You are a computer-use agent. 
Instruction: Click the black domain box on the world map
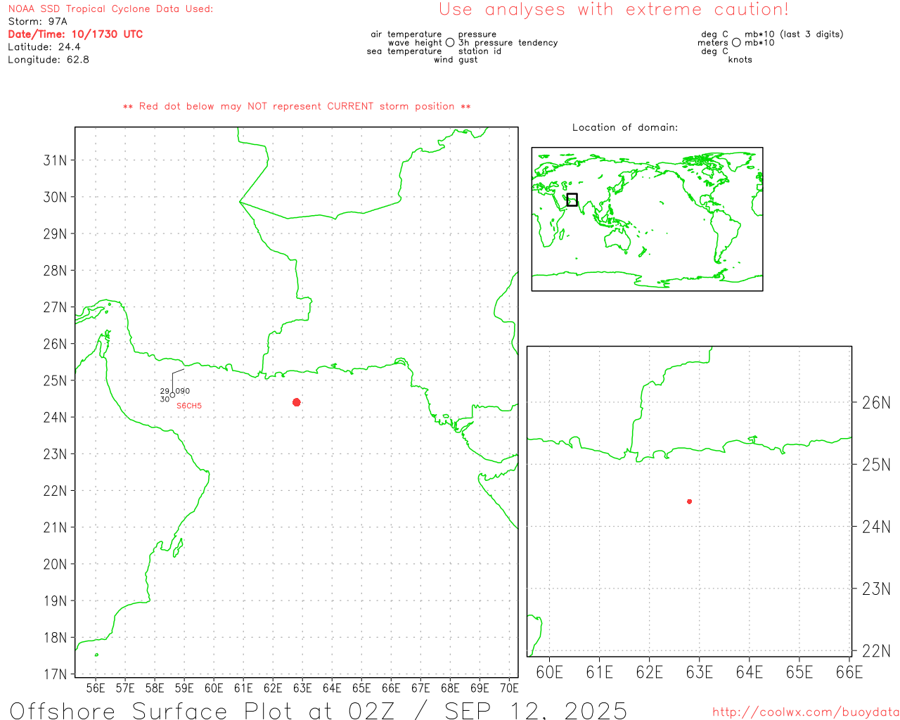pos(572,200)
